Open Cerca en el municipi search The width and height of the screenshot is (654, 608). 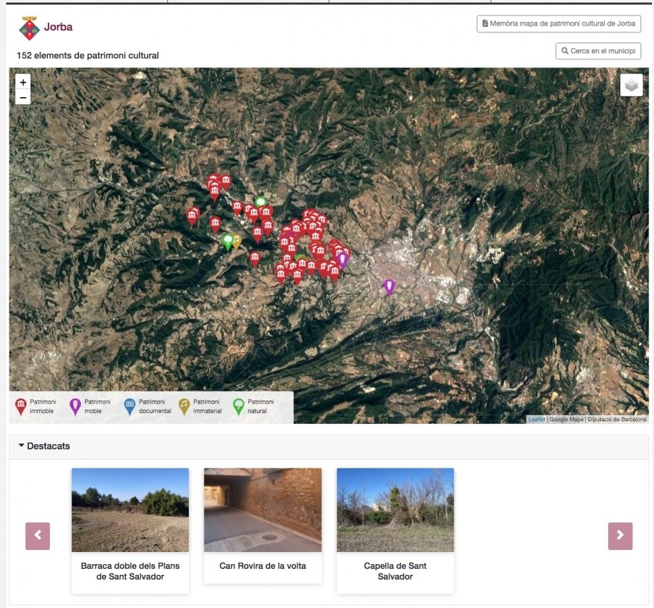[597, 51]
